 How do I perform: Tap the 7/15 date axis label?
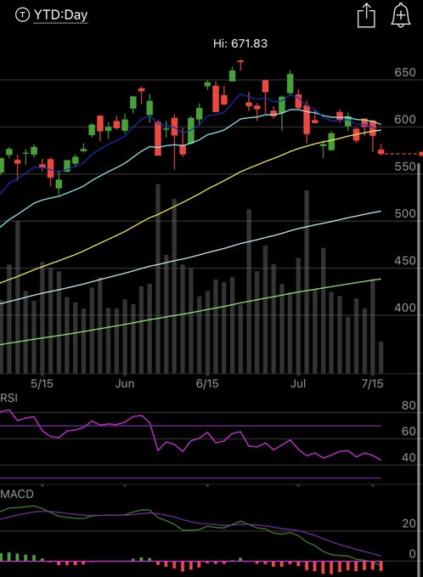372,384
